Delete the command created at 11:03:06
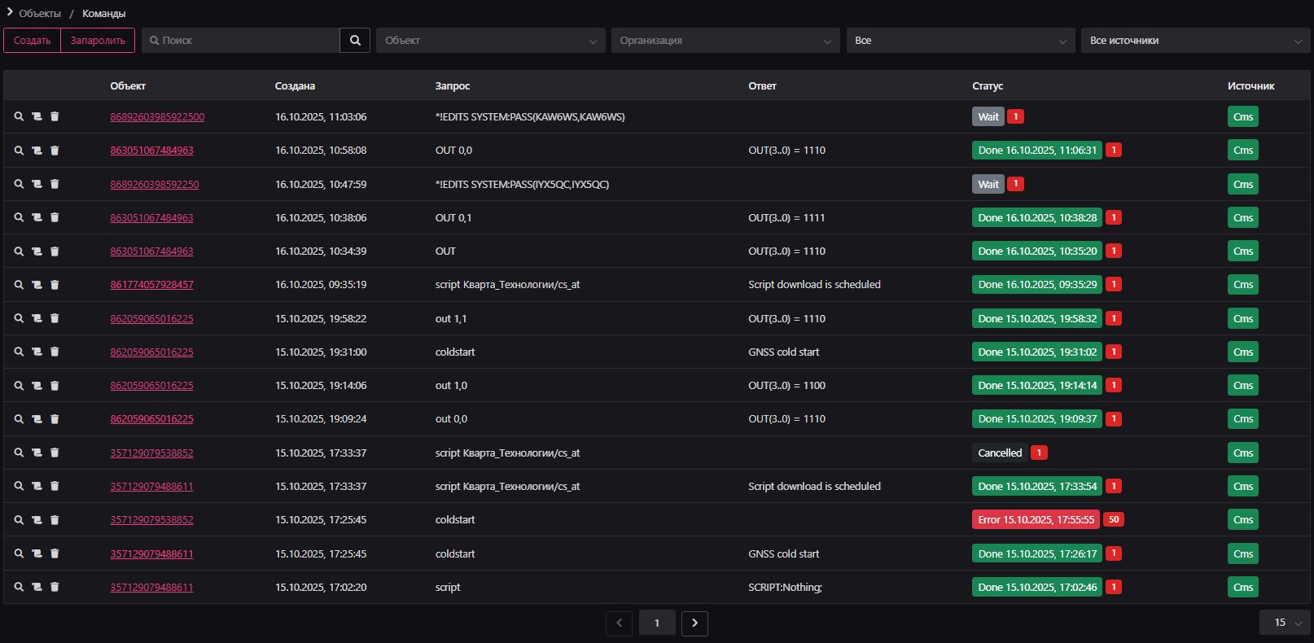Screen dimensions: 1314x643 coord(55,116)
